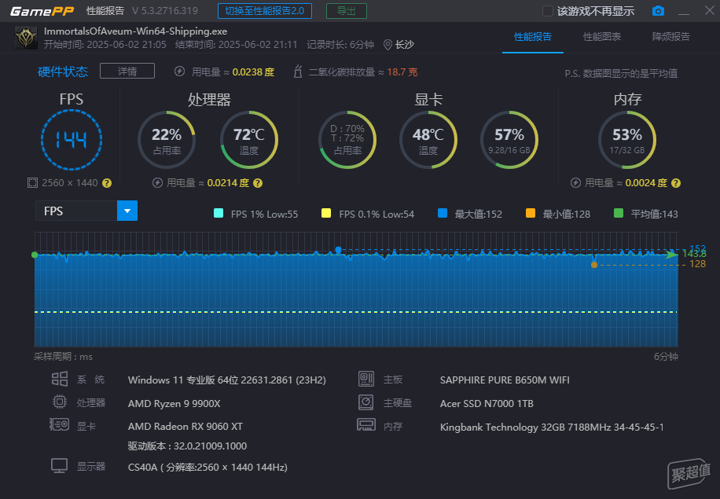Click the GPU D:70% T:72% usage gauge
The width and height of the screenshot is (720, 499).
pyautogui.click(x=347, y=140)
